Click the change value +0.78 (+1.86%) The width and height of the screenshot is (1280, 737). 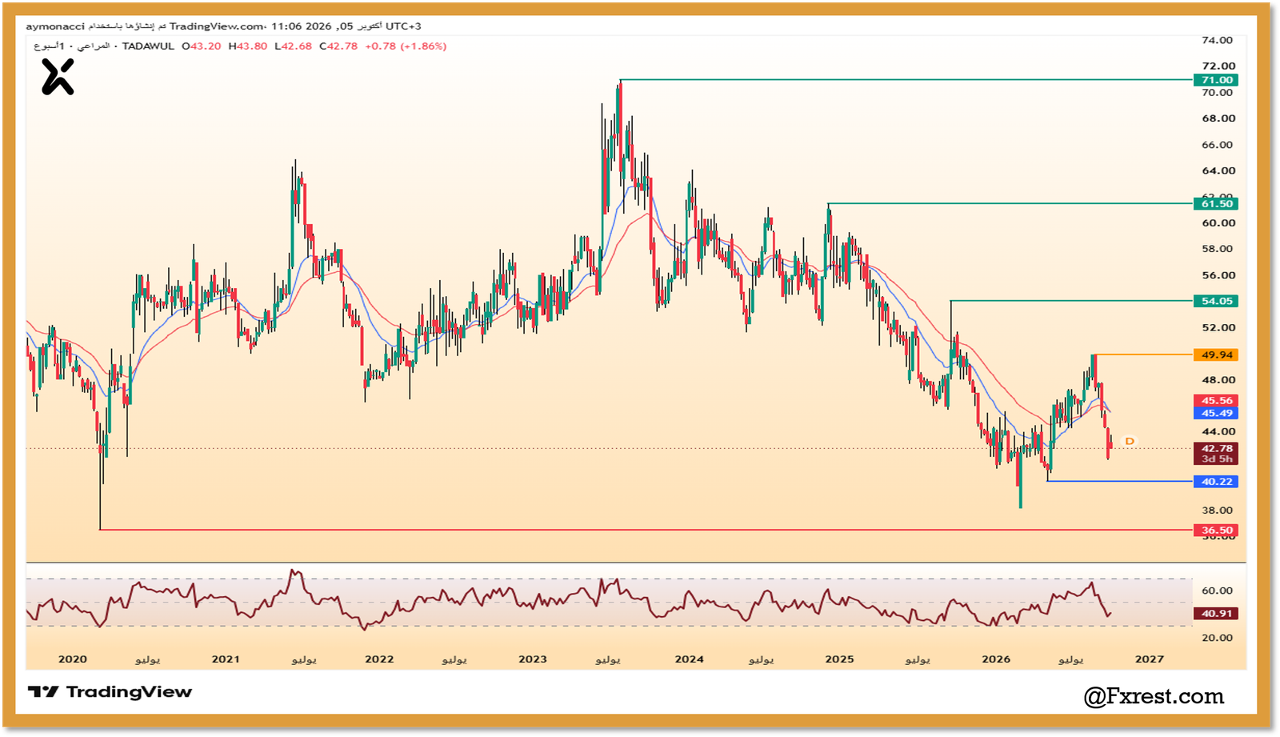click(406, 46)
